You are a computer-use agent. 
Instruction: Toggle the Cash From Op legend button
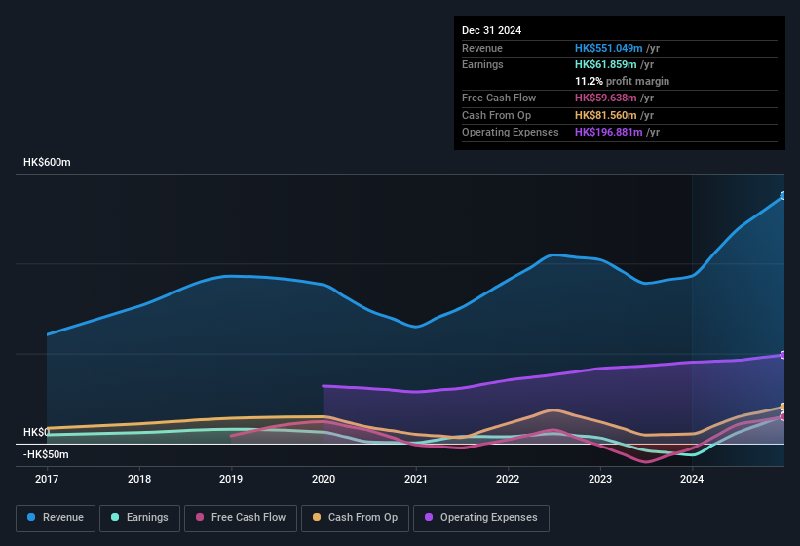tap(355, 519)
